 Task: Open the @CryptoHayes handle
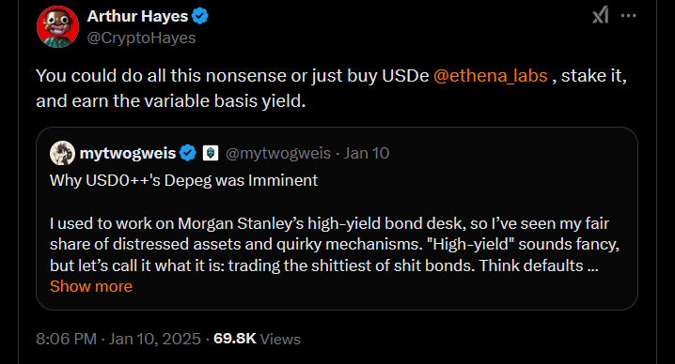[142, 38]
